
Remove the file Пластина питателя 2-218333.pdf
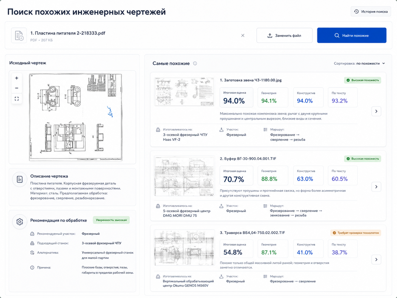(243, 35)
